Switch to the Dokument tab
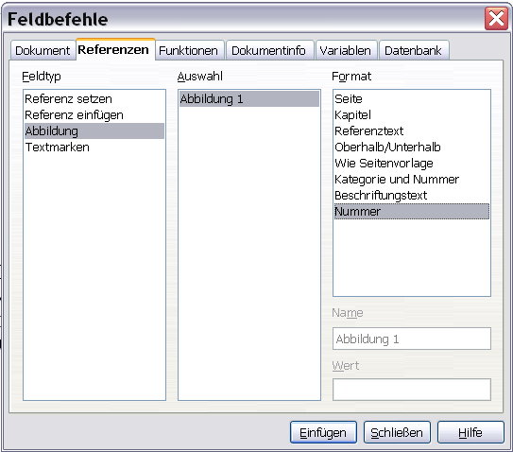This screenshot has height=452, width=513. coord(43,50)
